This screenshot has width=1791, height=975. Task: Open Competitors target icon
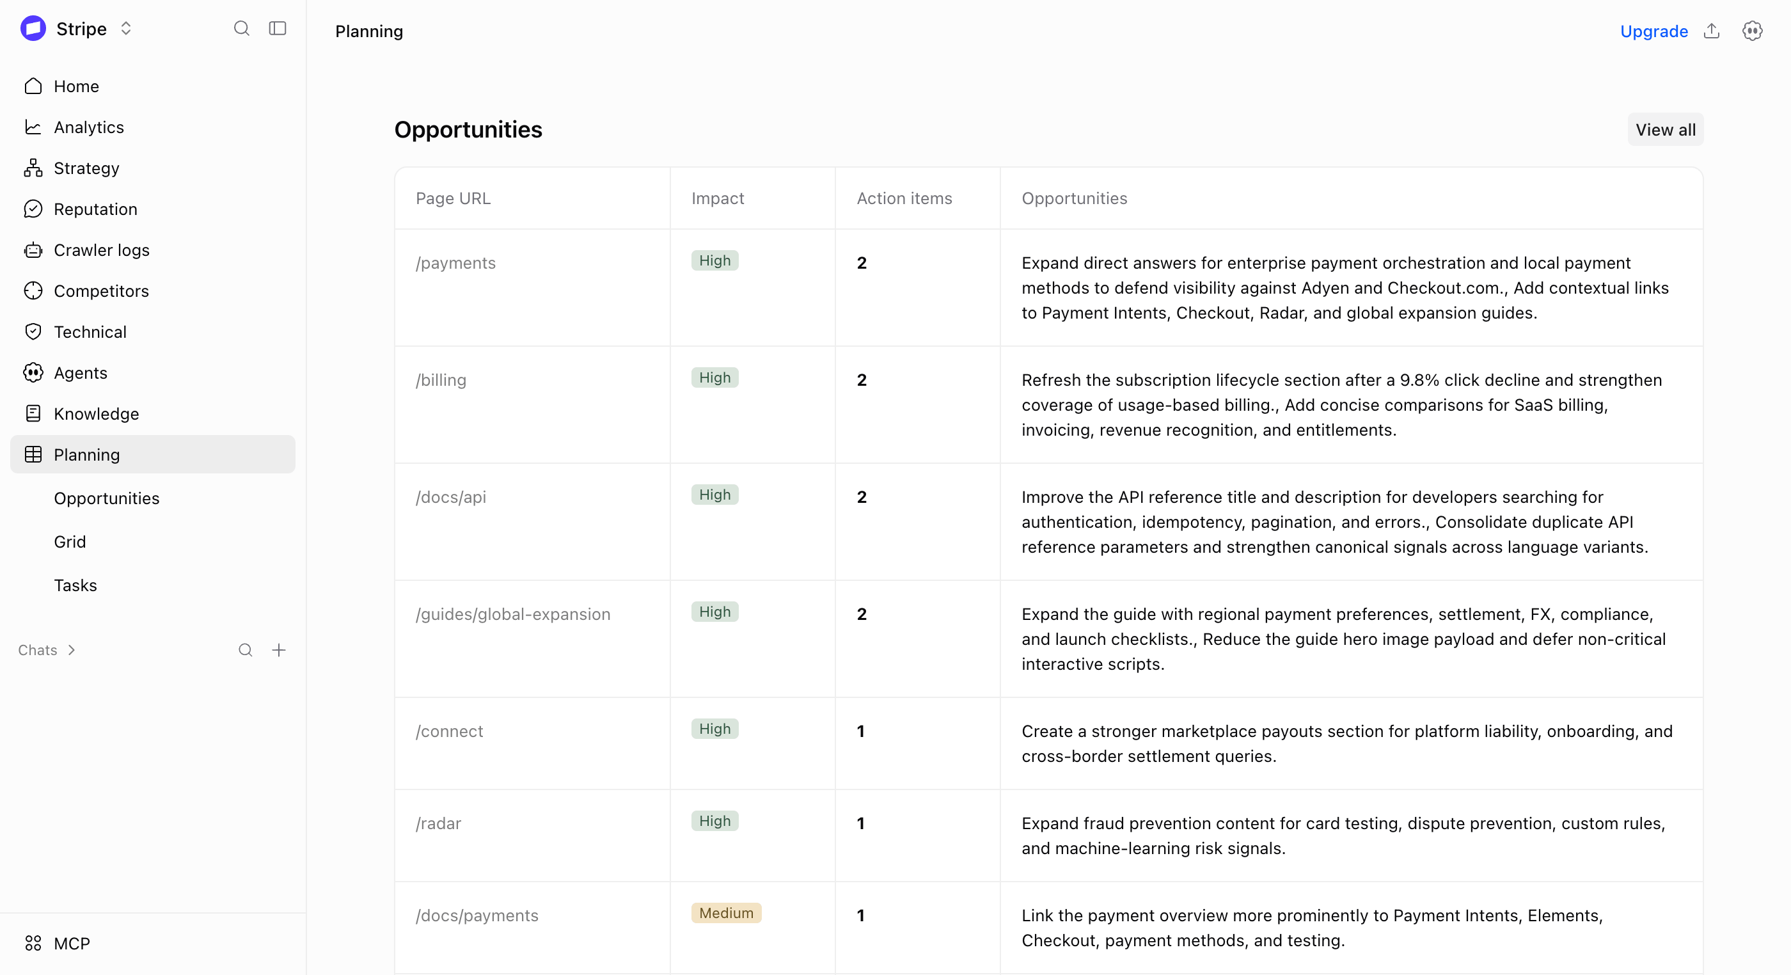pos(33,290)
